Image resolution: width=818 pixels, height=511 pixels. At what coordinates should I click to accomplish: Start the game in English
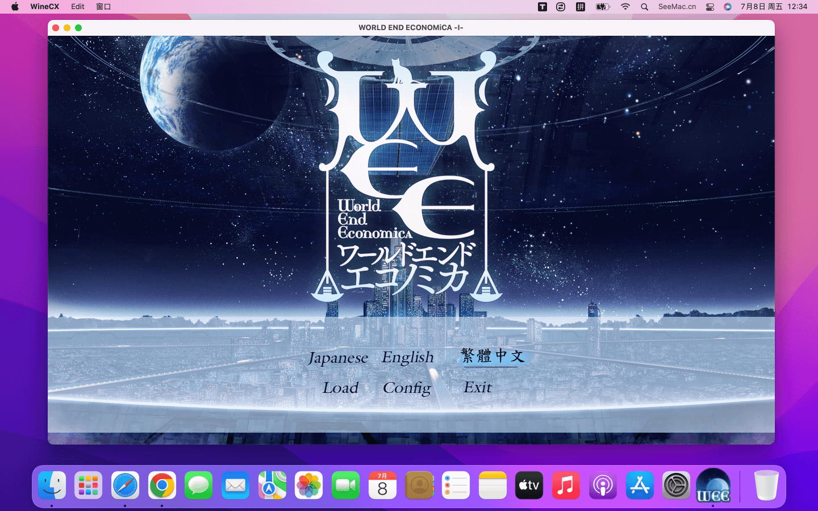click(408, 357)
